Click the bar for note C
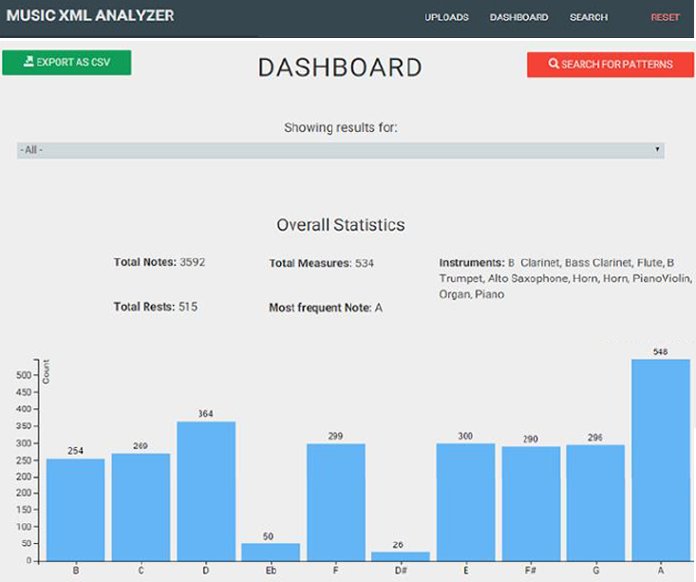Image resolution: width=696 pixels, height=582 pixels. (x=141, y=507)
